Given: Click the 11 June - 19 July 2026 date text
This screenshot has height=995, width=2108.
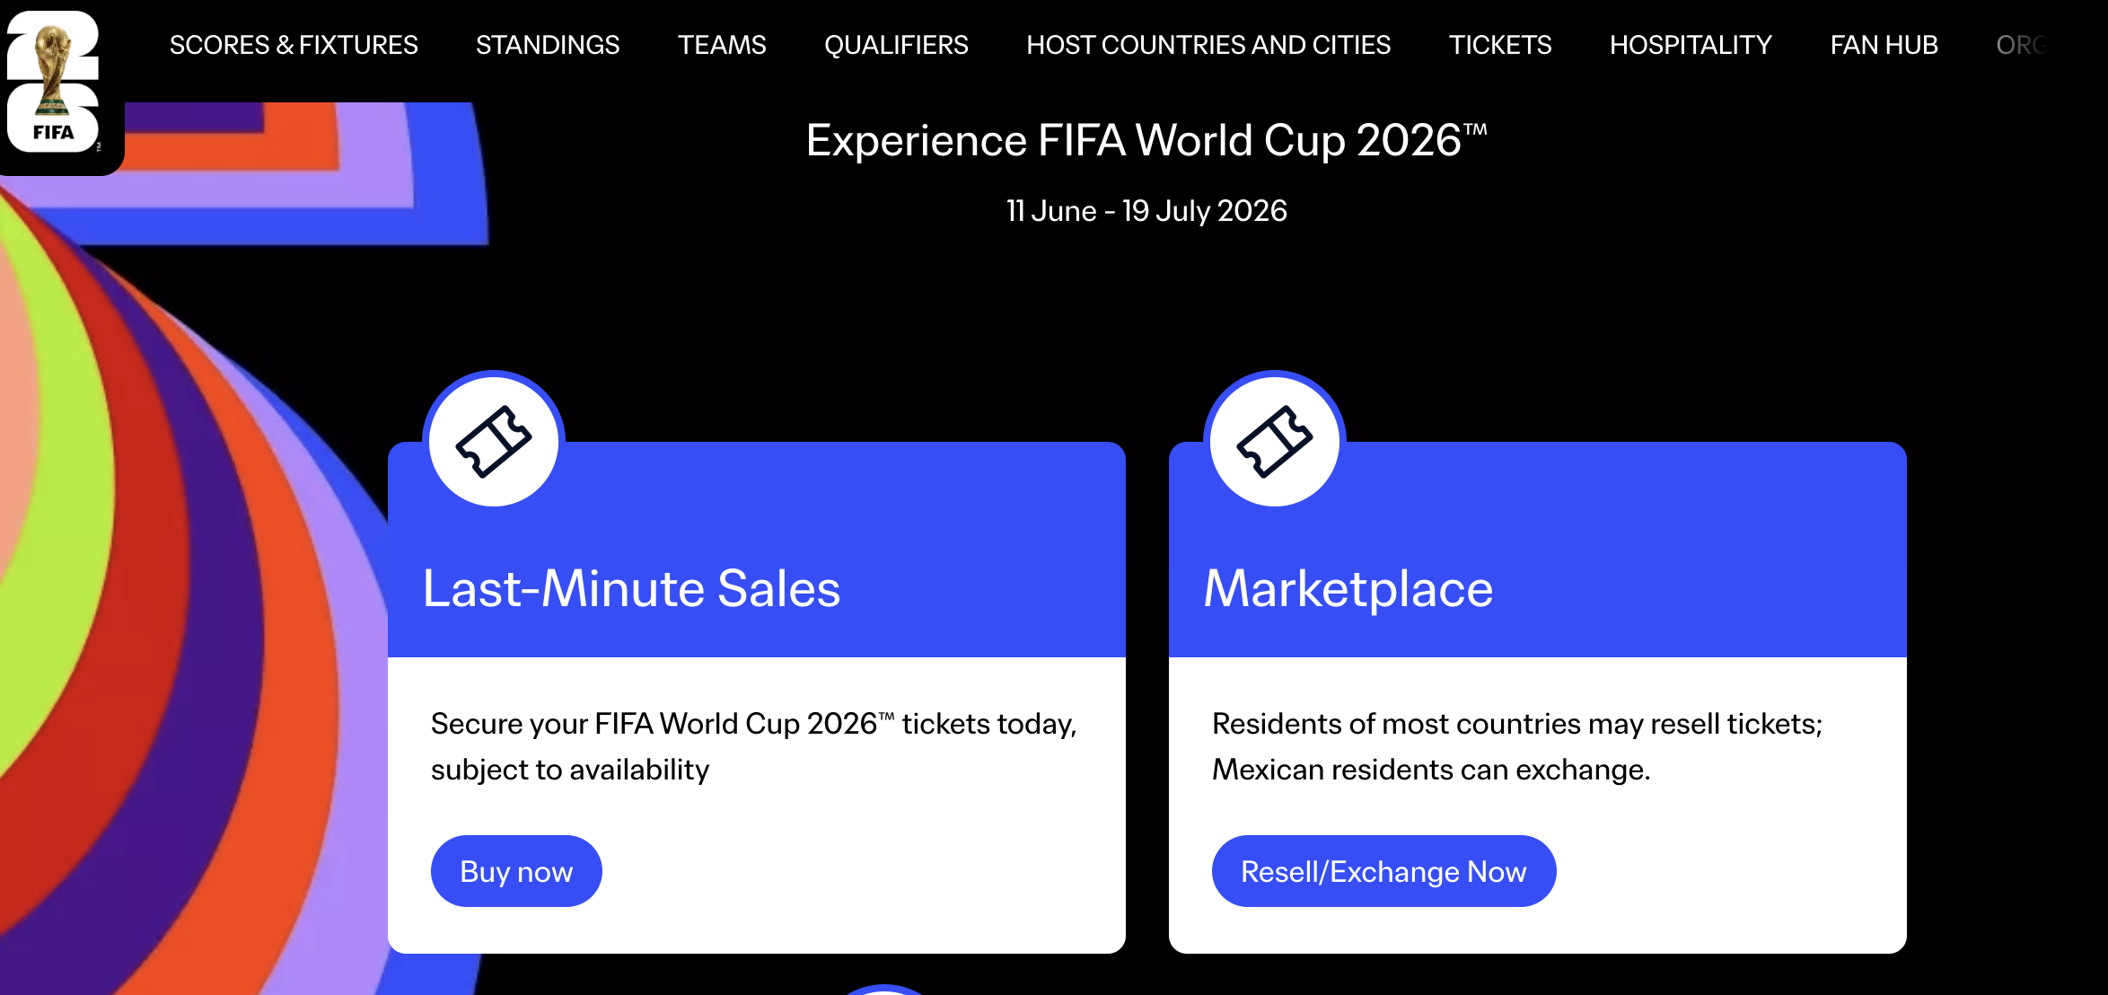Looking at the screenshot, I should point(1145,210).
